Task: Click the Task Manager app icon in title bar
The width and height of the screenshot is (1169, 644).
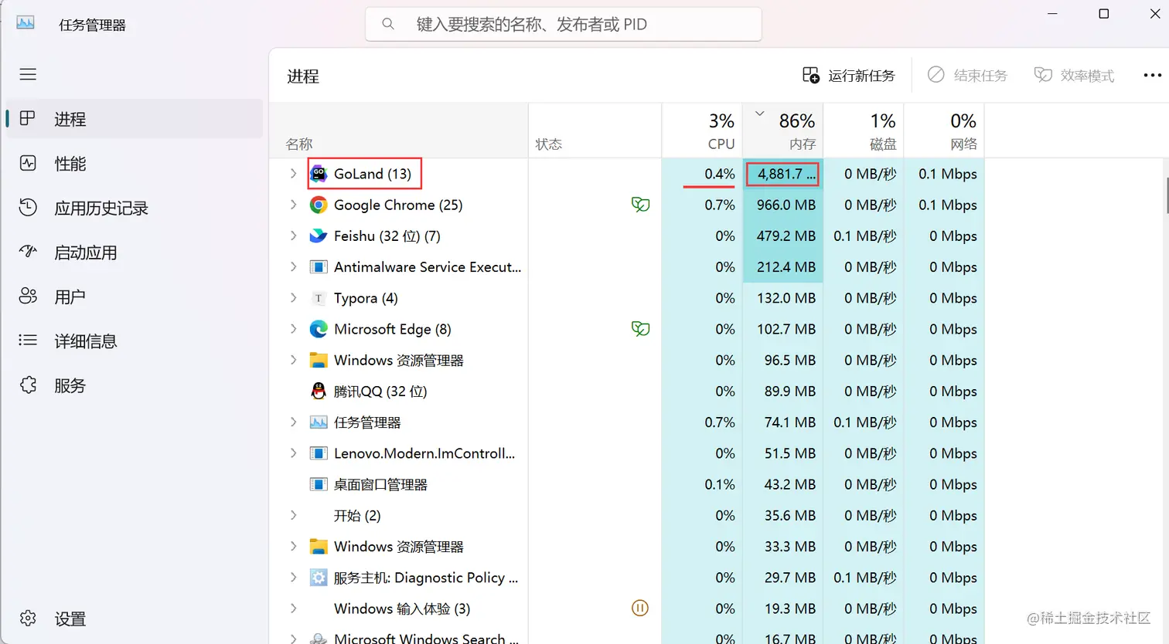Action: (x=26, y=22)
